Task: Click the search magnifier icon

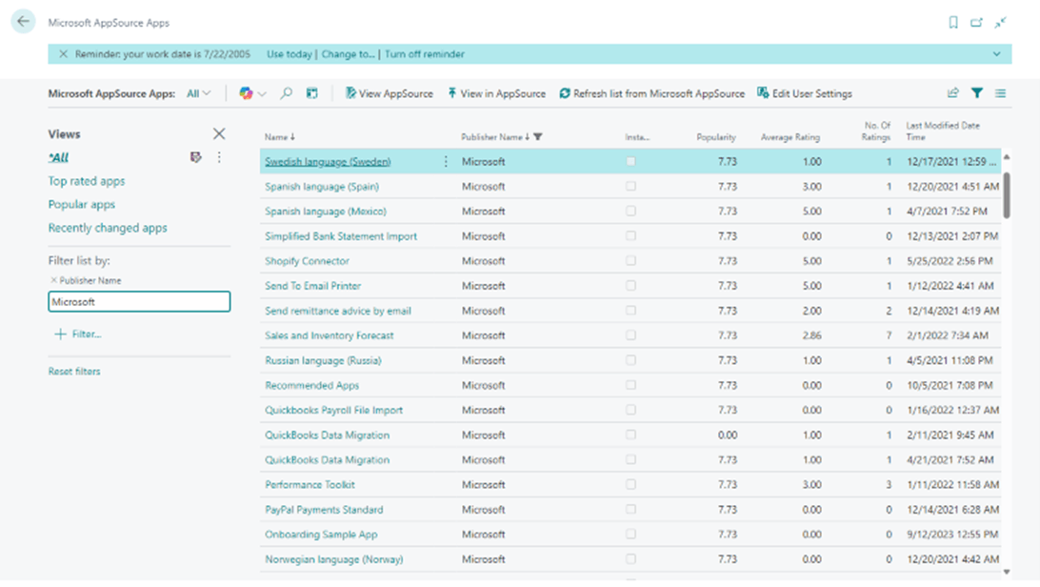Action: pos(286,93)
